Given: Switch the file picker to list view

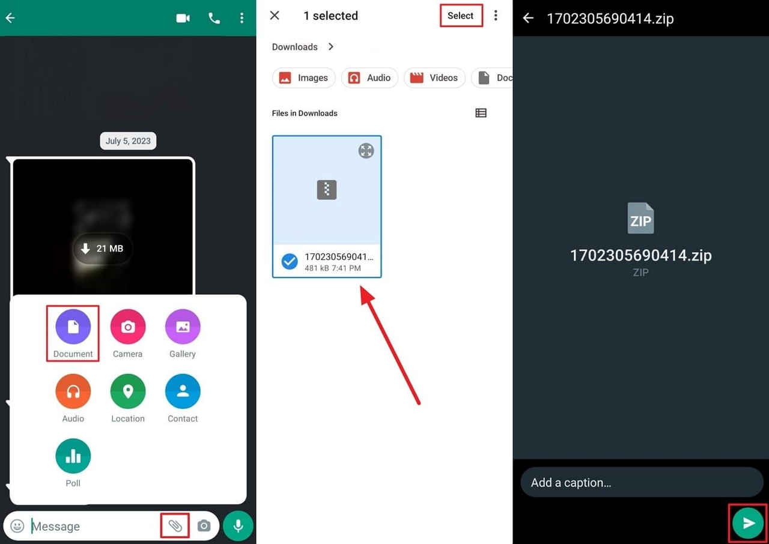Looking at the screenshot, I should tap(481, 113).
